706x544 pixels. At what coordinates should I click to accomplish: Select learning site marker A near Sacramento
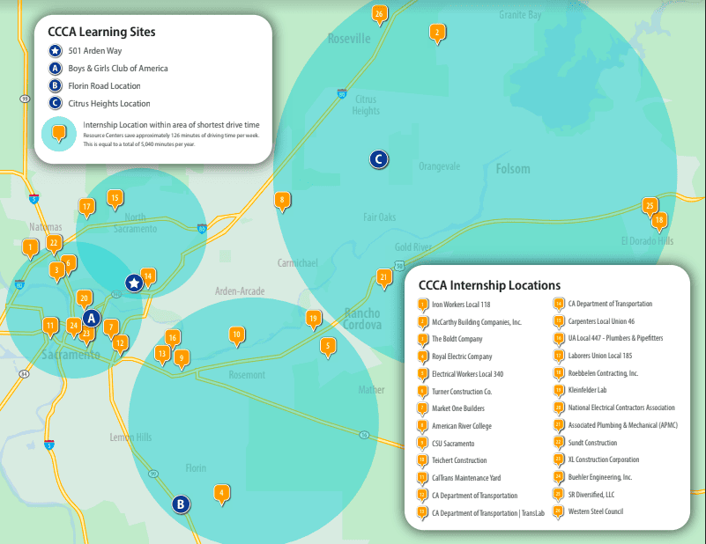coord(91,319)
